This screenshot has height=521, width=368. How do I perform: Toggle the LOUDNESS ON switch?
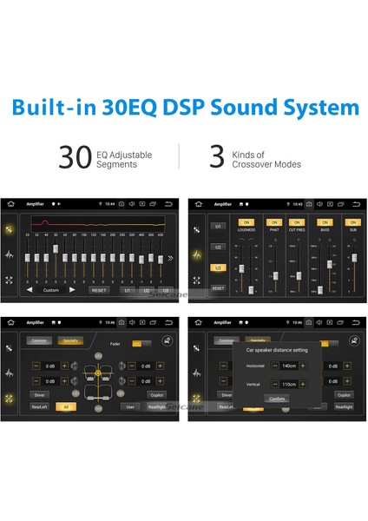point(246,222)
